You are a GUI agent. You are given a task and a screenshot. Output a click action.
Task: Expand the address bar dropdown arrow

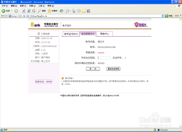coord(163,16)
